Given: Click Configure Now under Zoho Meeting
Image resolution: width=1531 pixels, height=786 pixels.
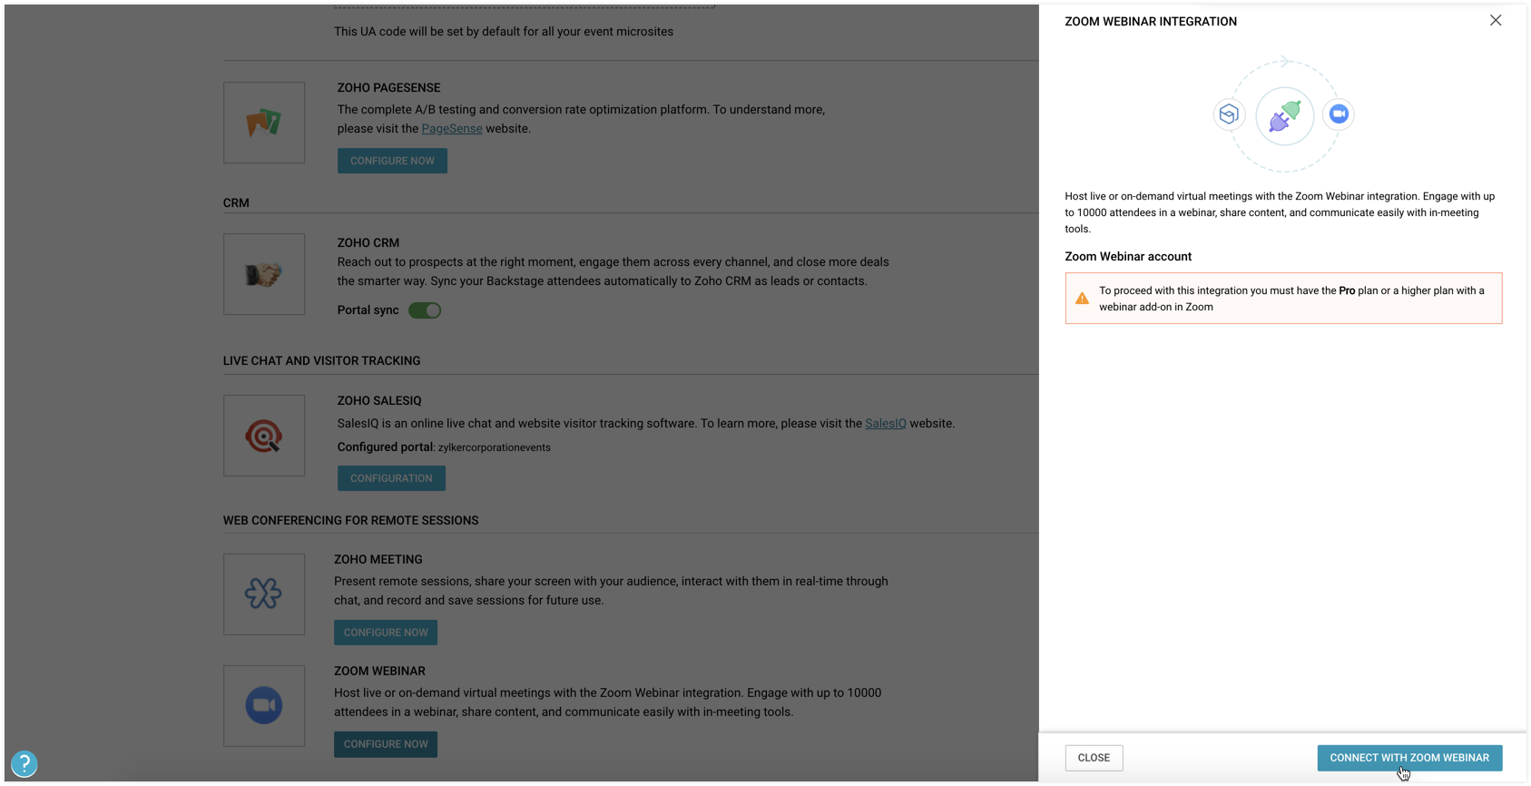Looking at the screenshot, I should 386,633.
